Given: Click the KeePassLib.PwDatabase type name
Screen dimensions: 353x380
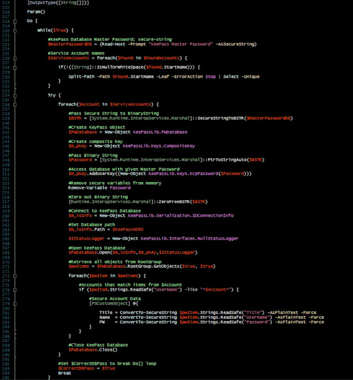Looking at the screenshot, I should tap(160, 132).
